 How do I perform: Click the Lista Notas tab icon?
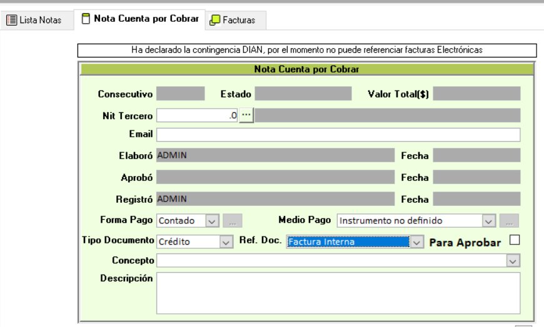pos(11,20)
